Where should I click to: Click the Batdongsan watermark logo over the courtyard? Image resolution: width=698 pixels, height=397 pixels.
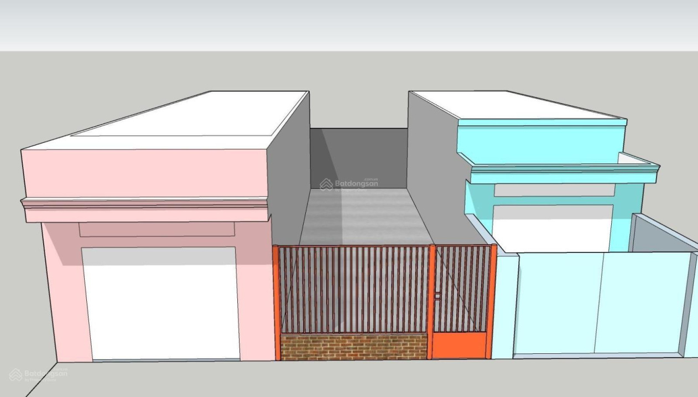[348, 184]
